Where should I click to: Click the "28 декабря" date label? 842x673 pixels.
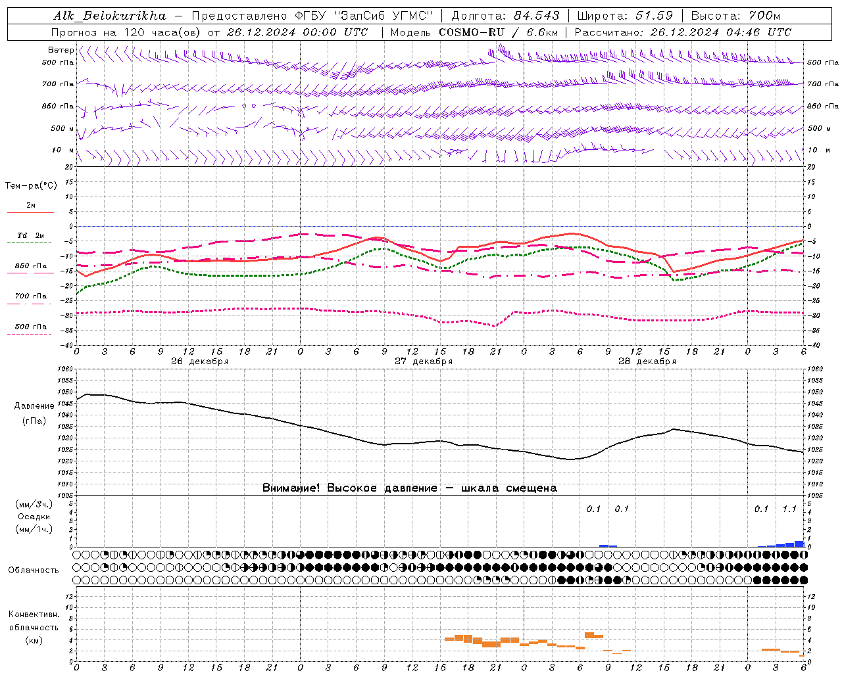[x=647, y=361]
